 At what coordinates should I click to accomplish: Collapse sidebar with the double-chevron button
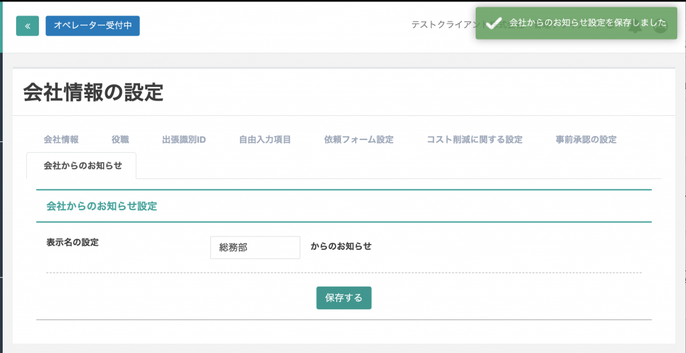(27, 25)
